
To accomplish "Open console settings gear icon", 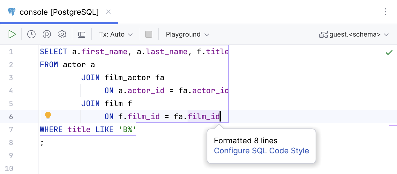I will click(62, 35).
